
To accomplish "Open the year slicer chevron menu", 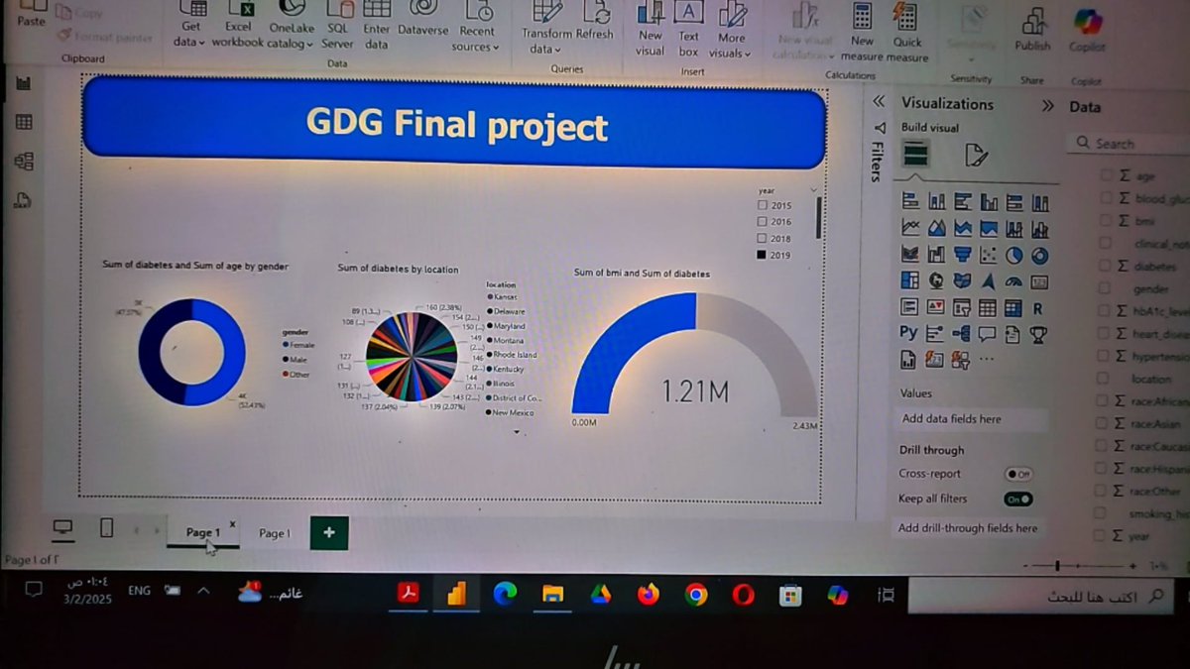I will [x=814, y=189].
